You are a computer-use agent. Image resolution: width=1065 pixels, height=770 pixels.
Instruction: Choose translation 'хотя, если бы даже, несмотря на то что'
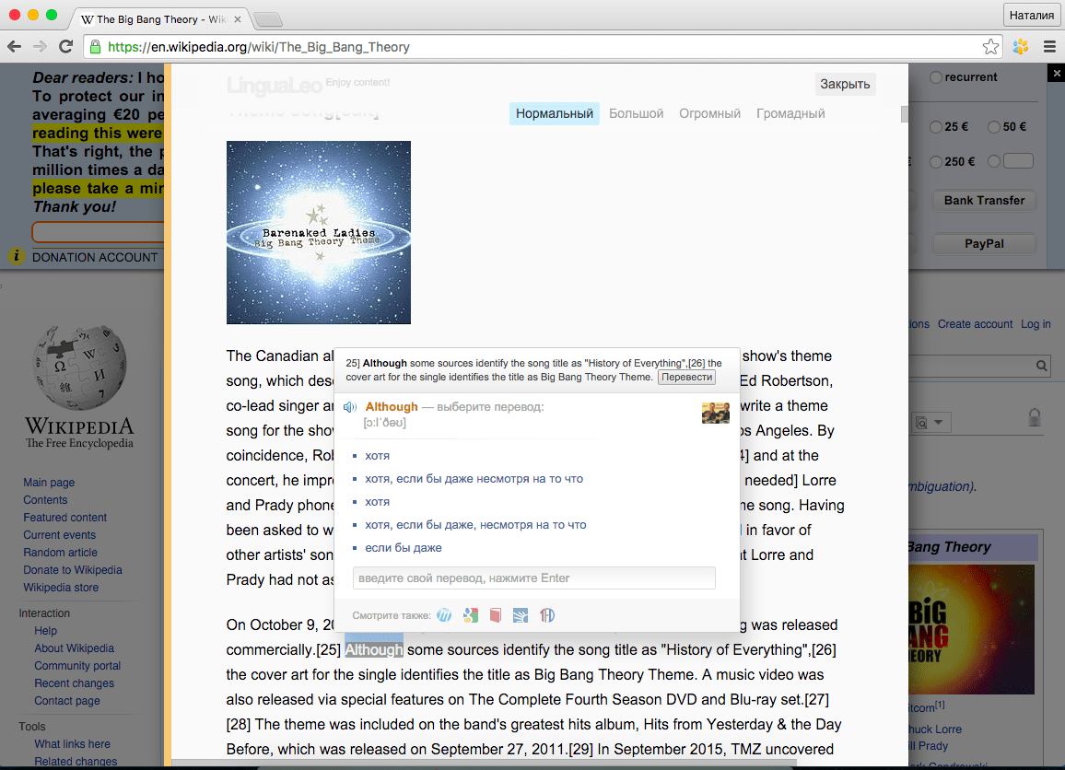[475, 525]
